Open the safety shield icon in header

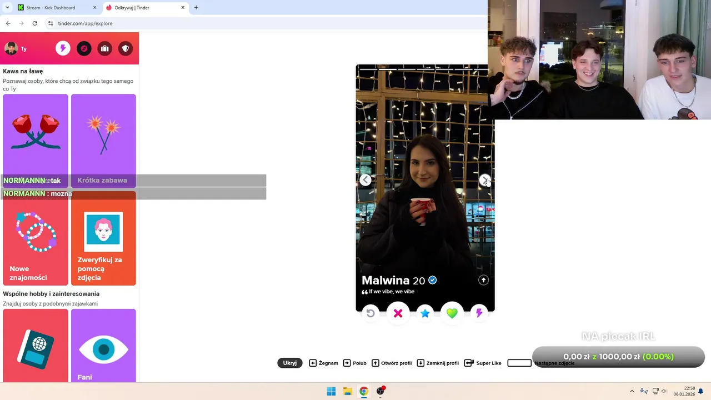126,48
